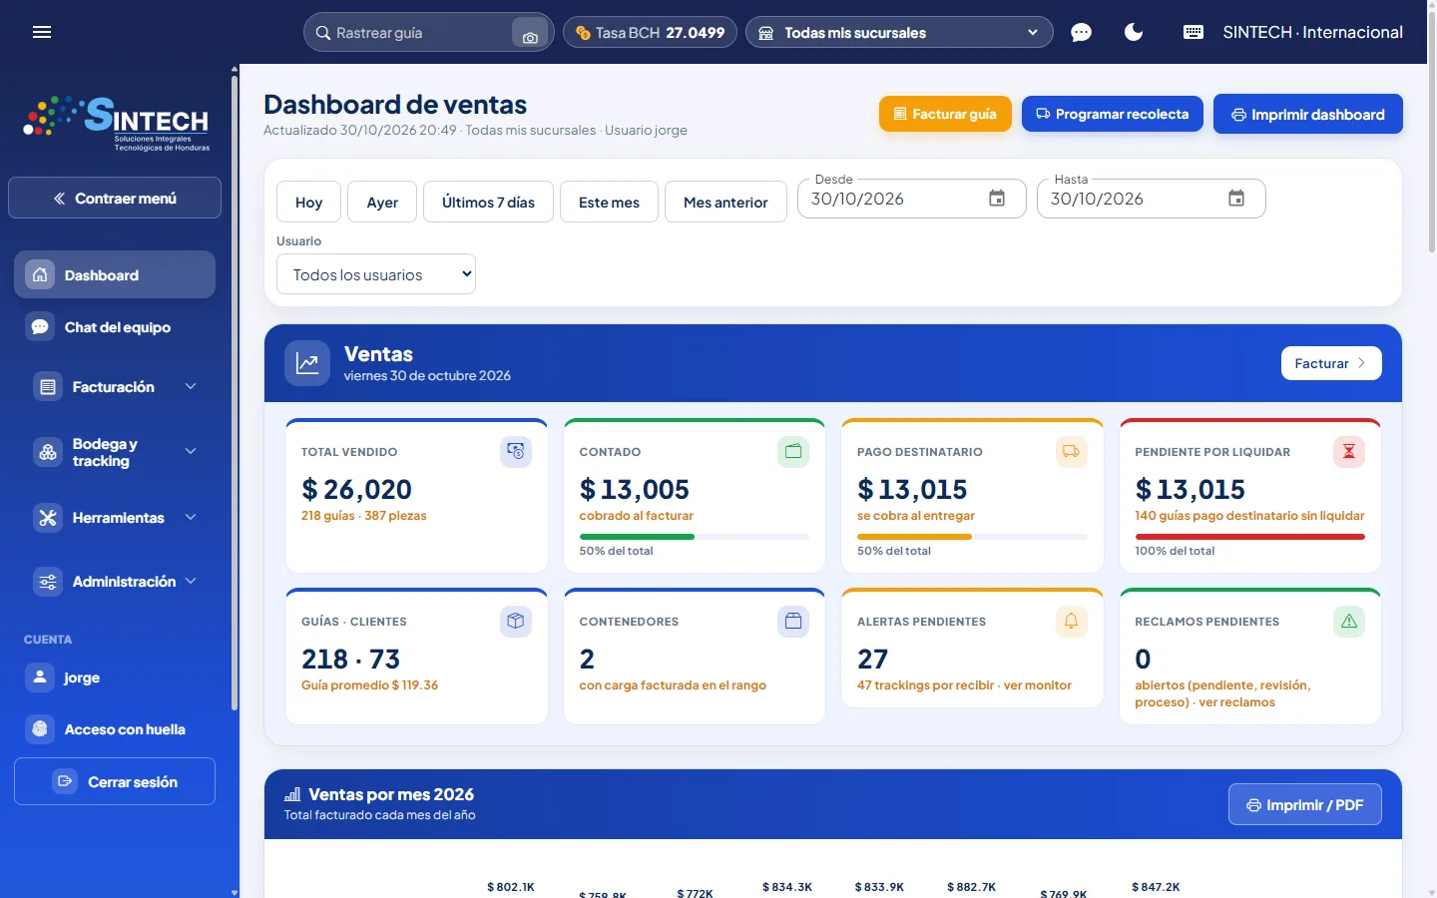Select the Hoy date filter
Viewport: 1437px width, 898px height.
(308, 202)
